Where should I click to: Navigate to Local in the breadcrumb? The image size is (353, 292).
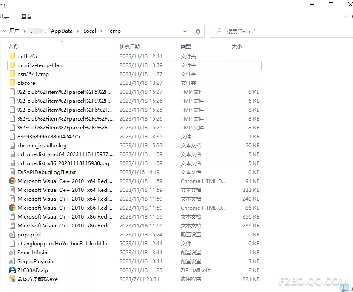[x=90, y=31]
